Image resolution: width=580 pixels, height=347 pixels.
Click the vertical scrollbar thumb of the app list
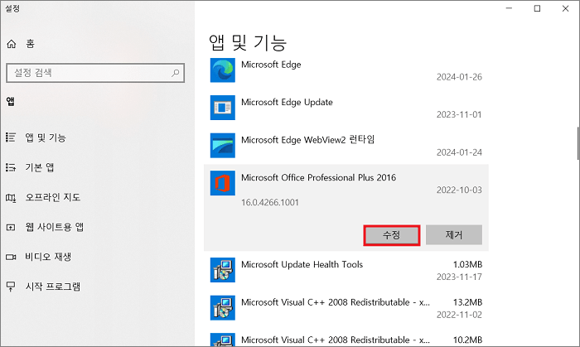point(578,143)
